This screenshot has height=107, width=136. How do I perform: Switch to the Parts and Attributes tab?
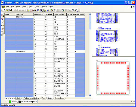tap(31, 98)
